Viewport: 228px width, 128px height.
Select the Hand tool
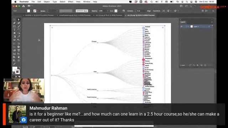click(19, 57)
